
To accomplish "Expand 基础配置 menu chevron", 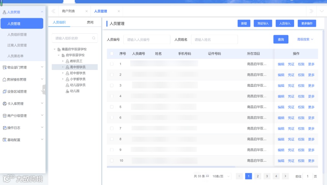I will 42,140.
